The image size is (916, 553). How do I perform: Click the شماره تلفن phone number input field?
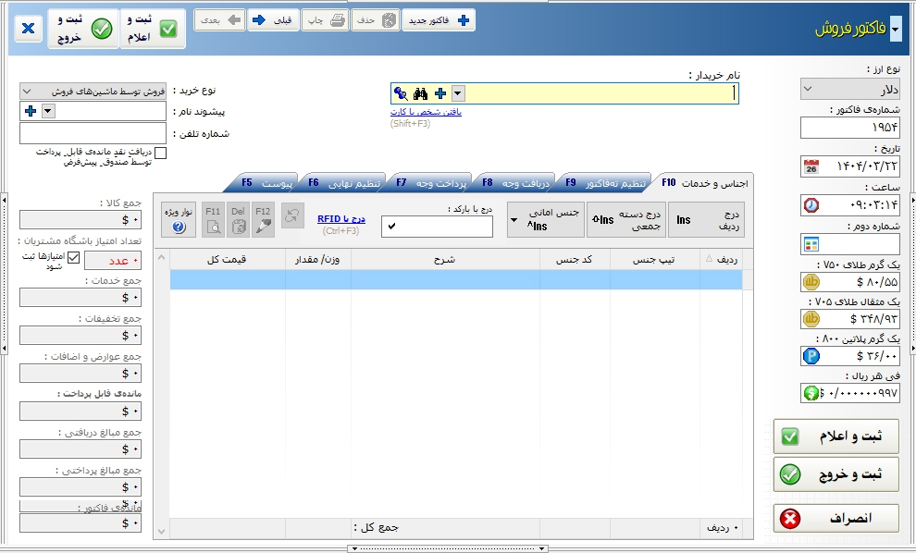pyautogui.click(x=80, y=133)
